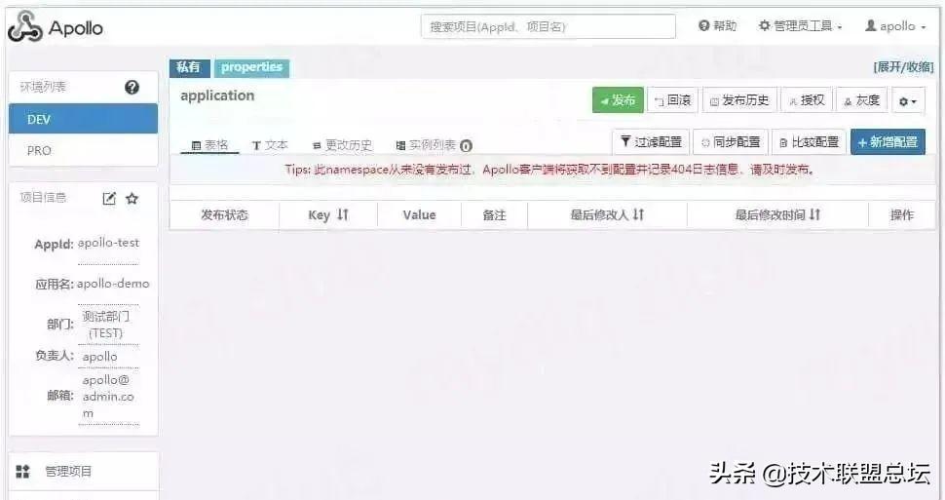Sort by 最后修改时间 column arrows

[x=814, y=214]
